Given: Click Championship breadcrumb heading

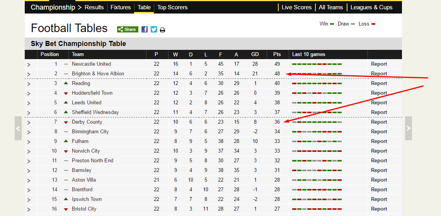Looking at the screenshot, I should [x=53, y=7].
